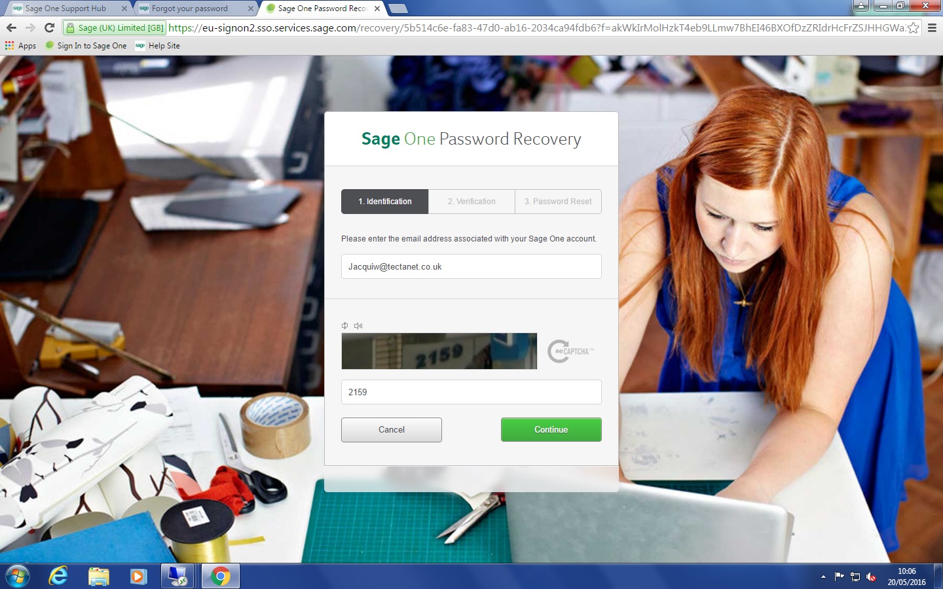
Task: Cancel the password recovery
Action: pyautogui.click(x=392, y=430)
